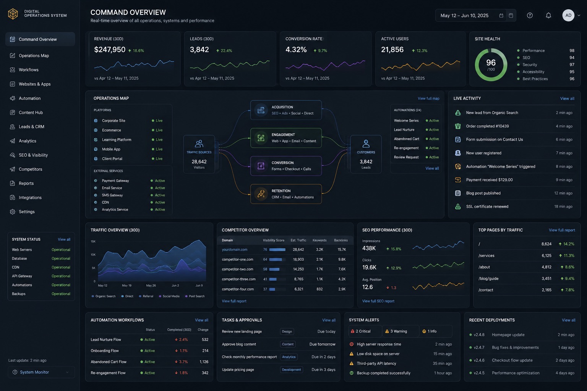Click the Engagement node icon
Image resolution: width=587 pixels, height=391 pixels.
[x=261, y=138]
